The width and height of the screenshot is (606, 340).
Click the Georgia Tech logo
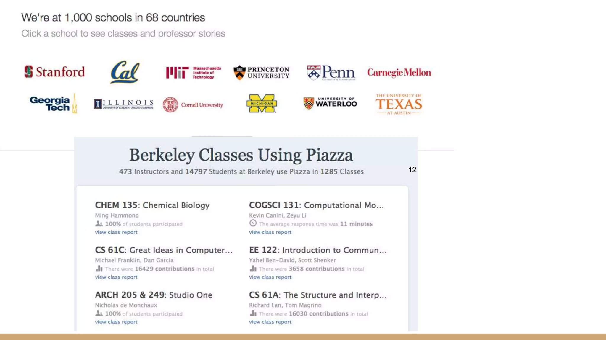tap(53, 104)
